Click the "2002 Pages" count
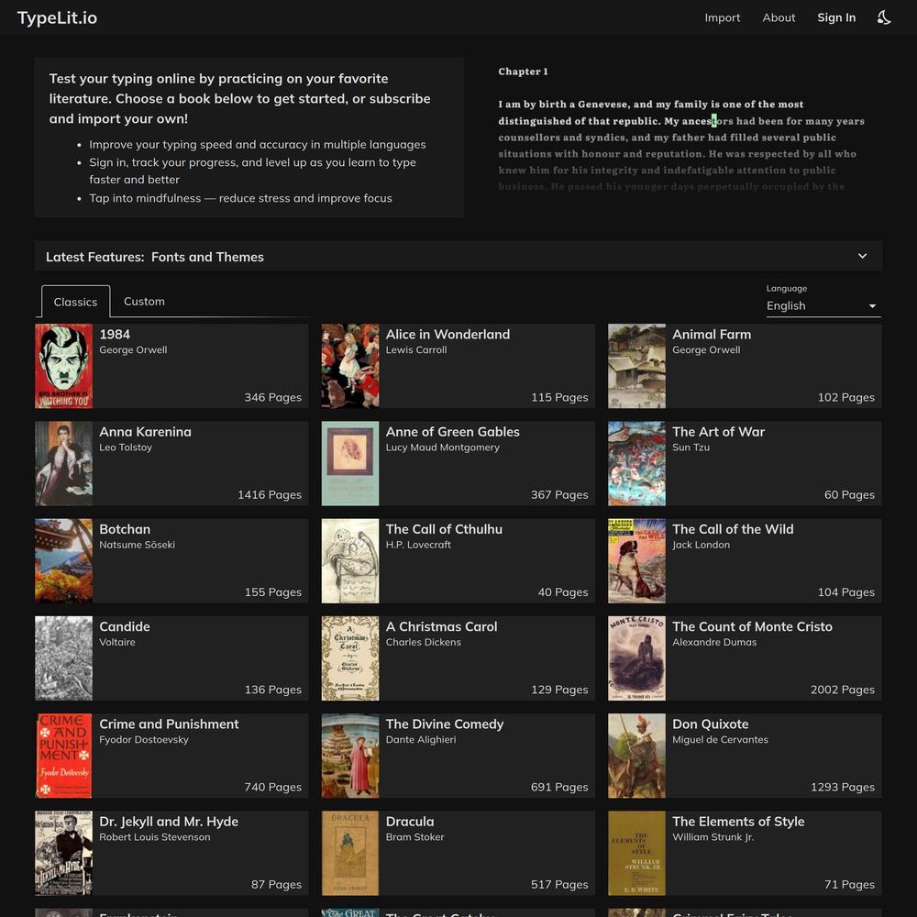 [x=843, y=690]
